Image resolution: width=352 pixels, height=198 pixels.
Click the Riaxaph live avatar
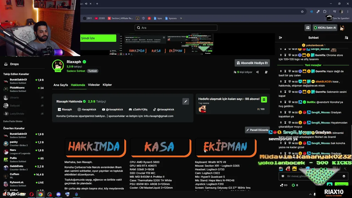coord(58,65)
